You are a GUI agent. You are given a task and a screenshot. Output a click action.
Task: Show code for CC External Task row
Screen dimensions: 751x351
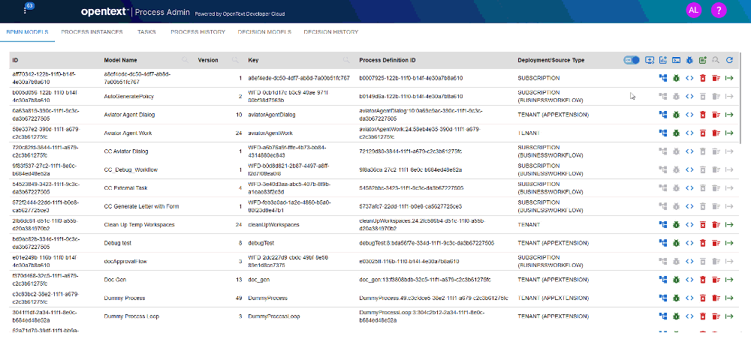coord(689,188)
